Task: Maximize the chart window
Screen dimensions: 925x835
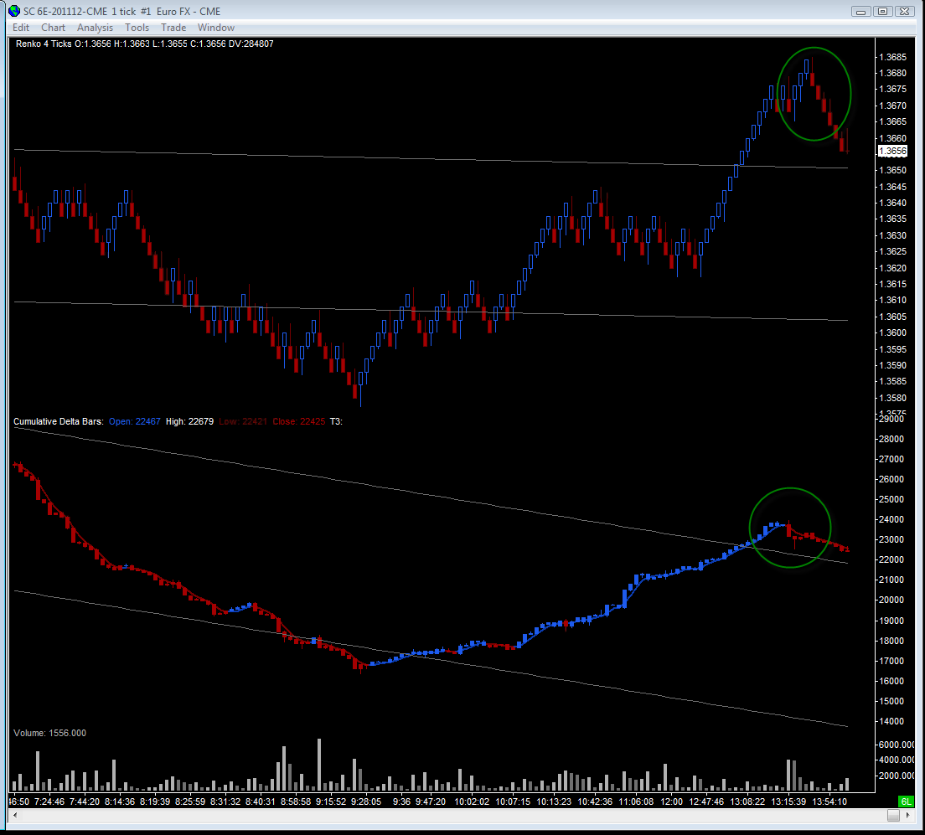Action: [x=883, y=11]
